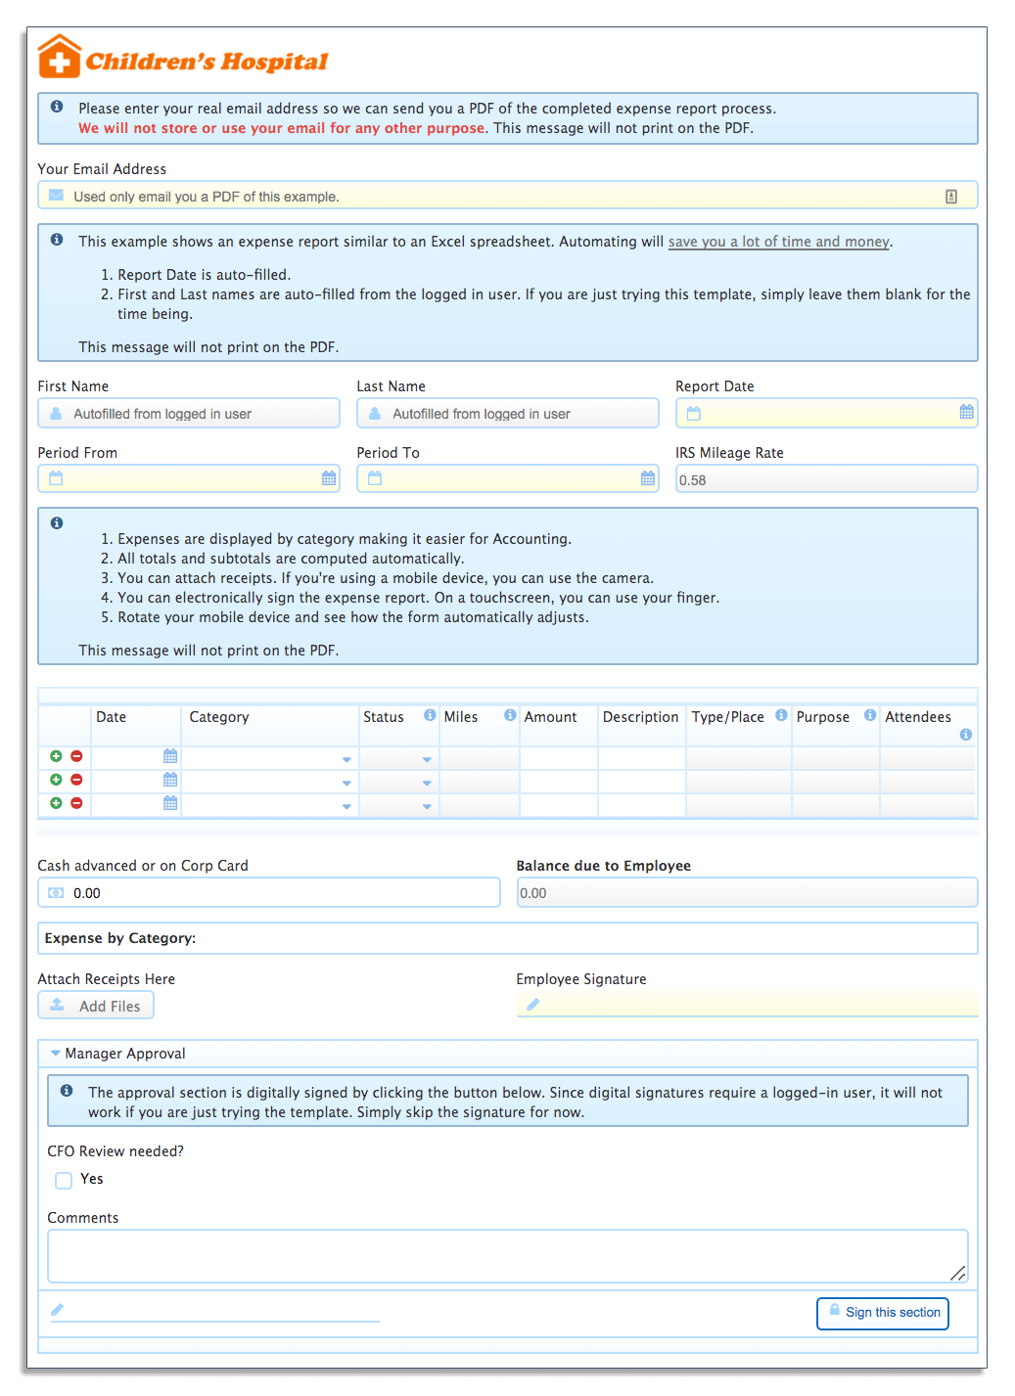The width and height of the screenshot is (1015, 1396).
Task: Open Category dropdown in second expense row
Action: click(x=346, y=784)
